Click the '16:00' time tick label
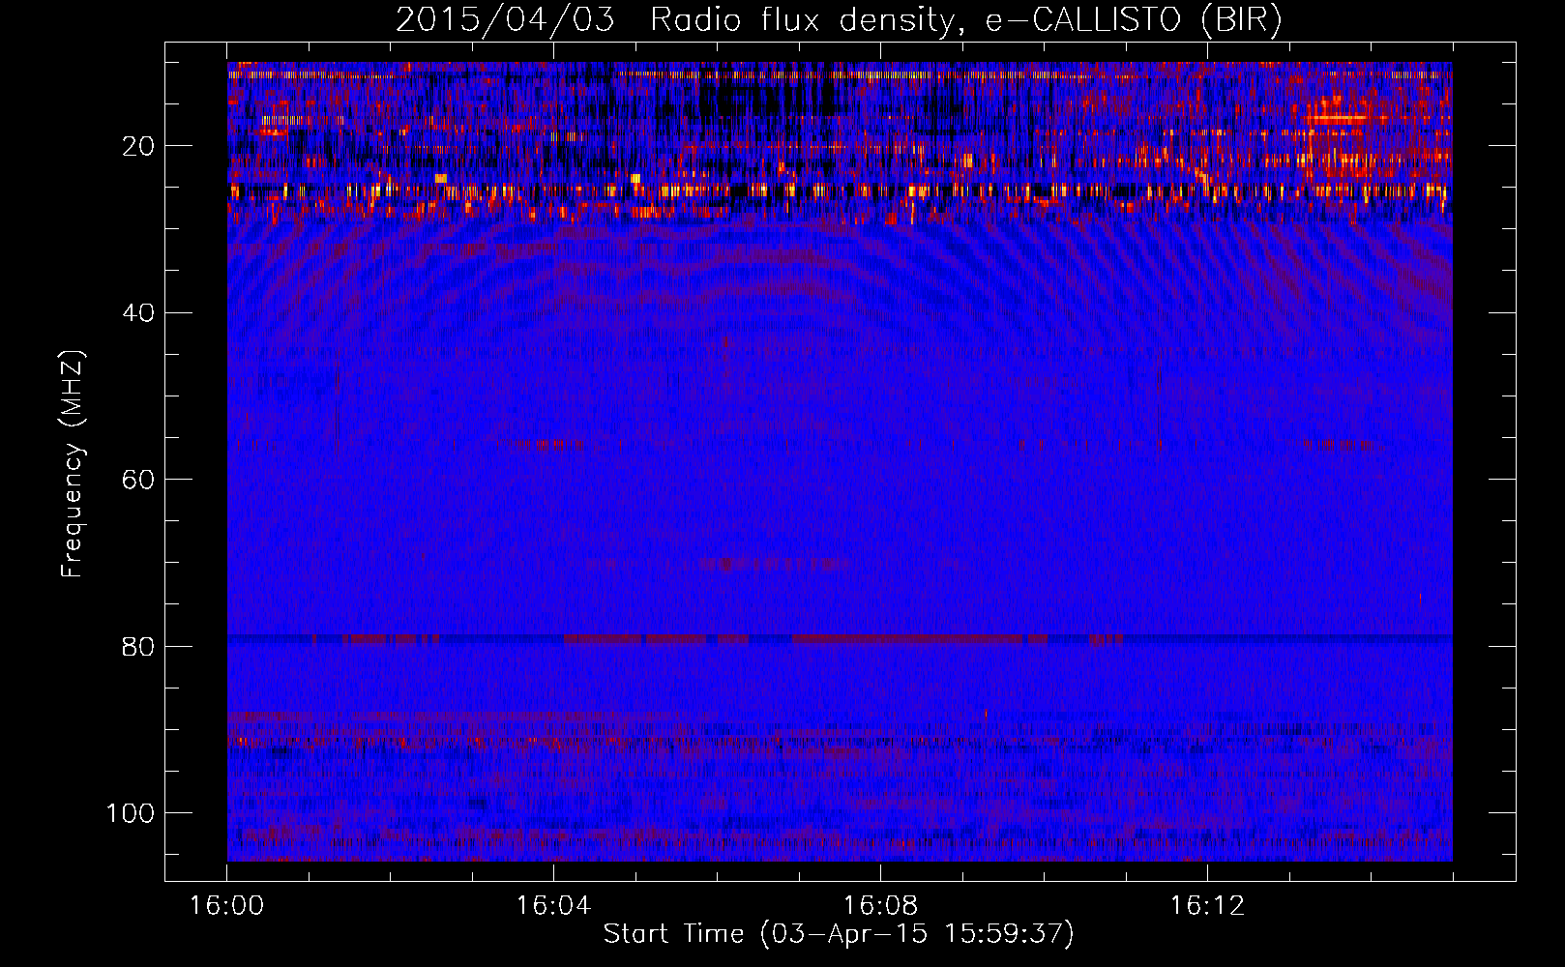This screenshot has width=1565, height=967. click(227, 906)
